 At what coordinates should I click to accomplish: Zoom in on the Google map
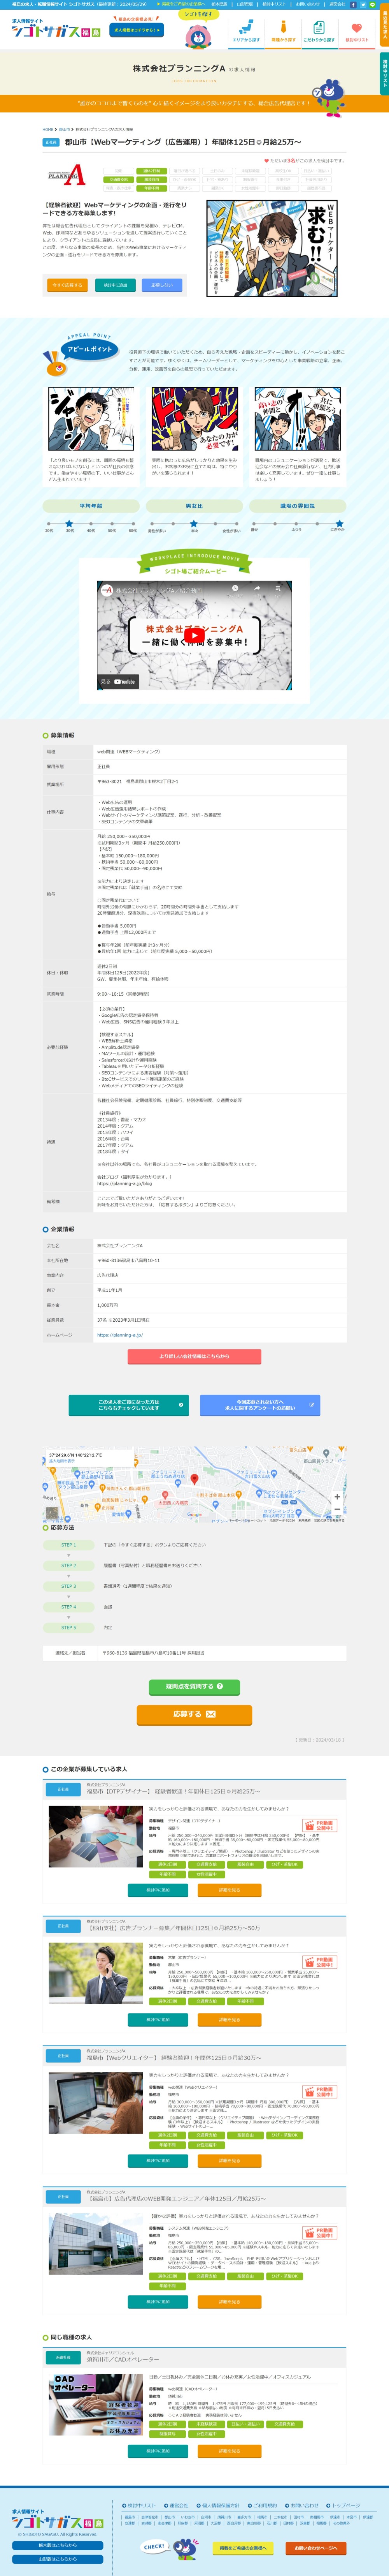337,1496
